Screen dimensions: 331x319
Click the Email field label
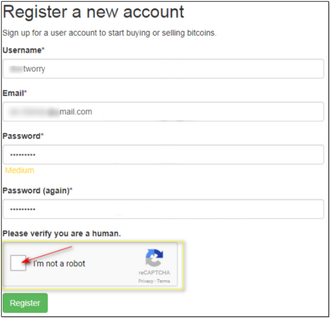point(14,93)
